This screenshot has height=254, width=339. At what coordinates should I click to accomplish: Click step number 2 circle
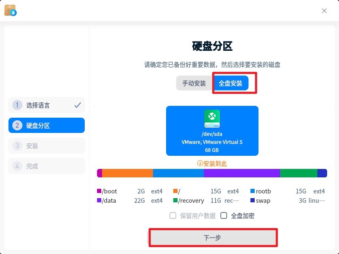(17, 125)
